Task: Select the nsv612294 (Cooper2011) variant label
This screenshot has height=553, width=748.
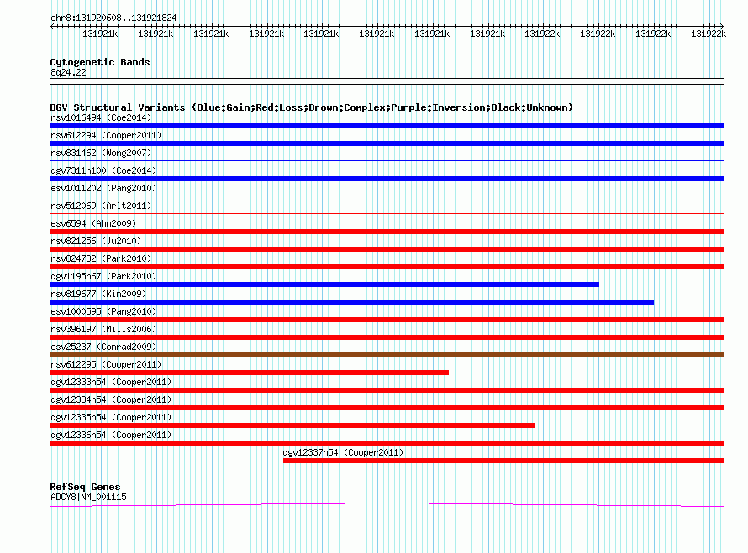Action: [106, 135]
